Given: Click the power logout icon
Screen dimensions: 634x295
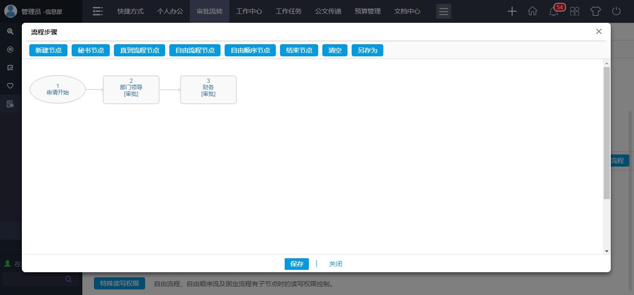Looking at the screenshot, I should pyautogui.click(x=616, y=11).
